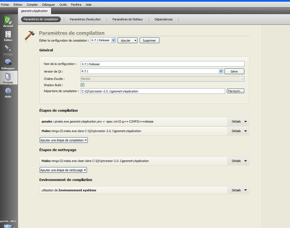Expand Détails for mingw32-make build step
290x228 pixels.
[238, 131]
